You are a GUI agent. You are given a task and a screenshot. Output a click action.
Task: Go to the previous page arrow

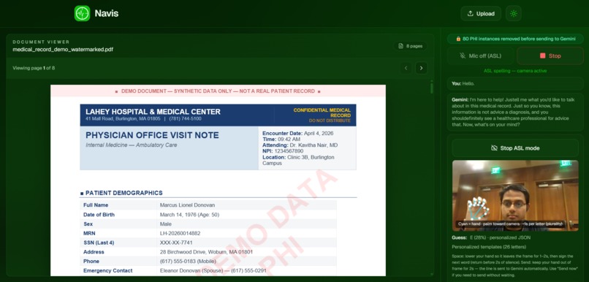pyautogui.click(x=406, y=68)
